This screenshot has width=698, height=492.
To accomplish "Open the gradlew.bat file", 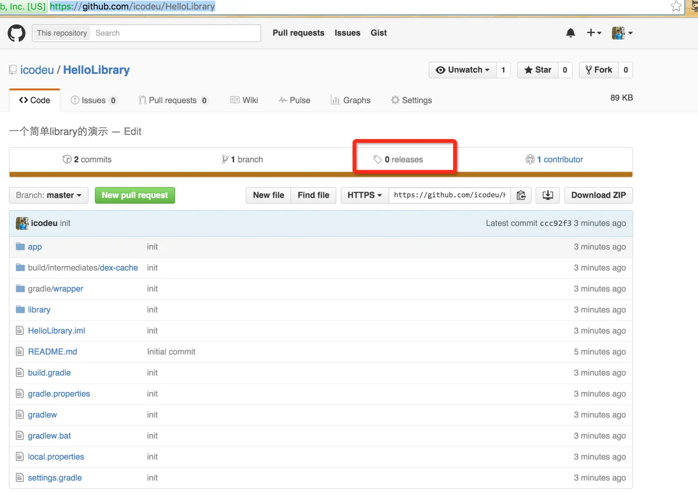I will click(49, 436).
